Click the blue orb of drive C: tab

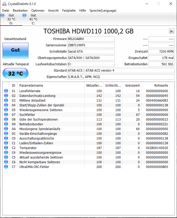click(x=24, y=15)
